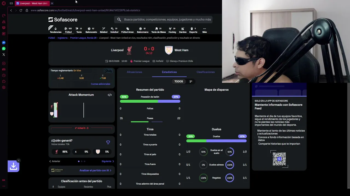Click the Posesión de balón bar
The image size is (350, 196).
click(150, 101)
